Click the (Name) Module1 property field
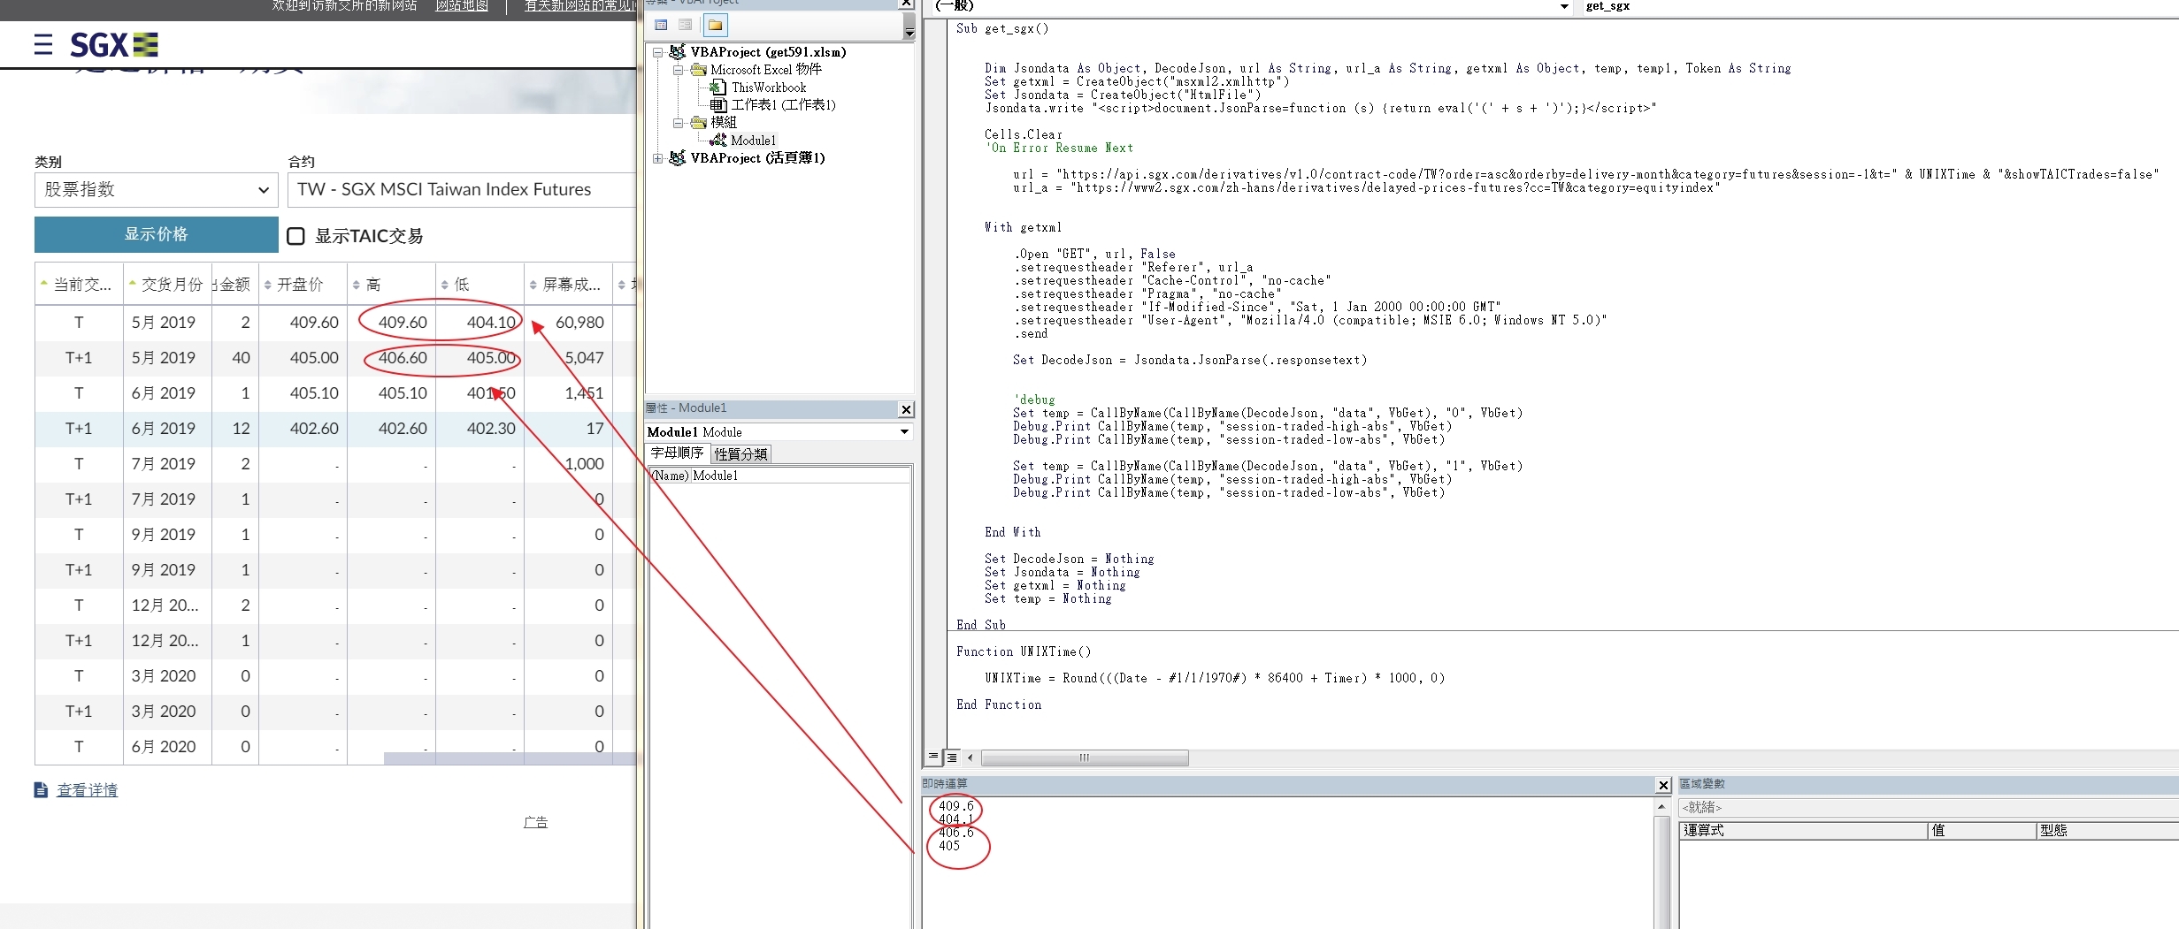 (x=779, y=476)
